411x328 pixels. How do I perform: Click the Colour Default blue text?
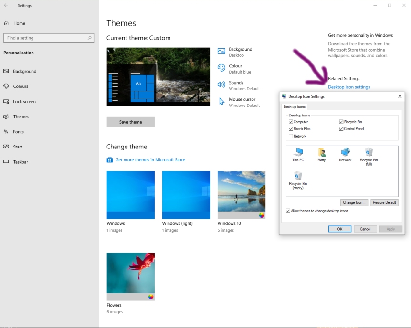240,72
